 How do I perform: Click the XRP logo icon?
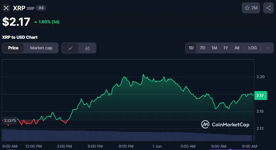6,8
